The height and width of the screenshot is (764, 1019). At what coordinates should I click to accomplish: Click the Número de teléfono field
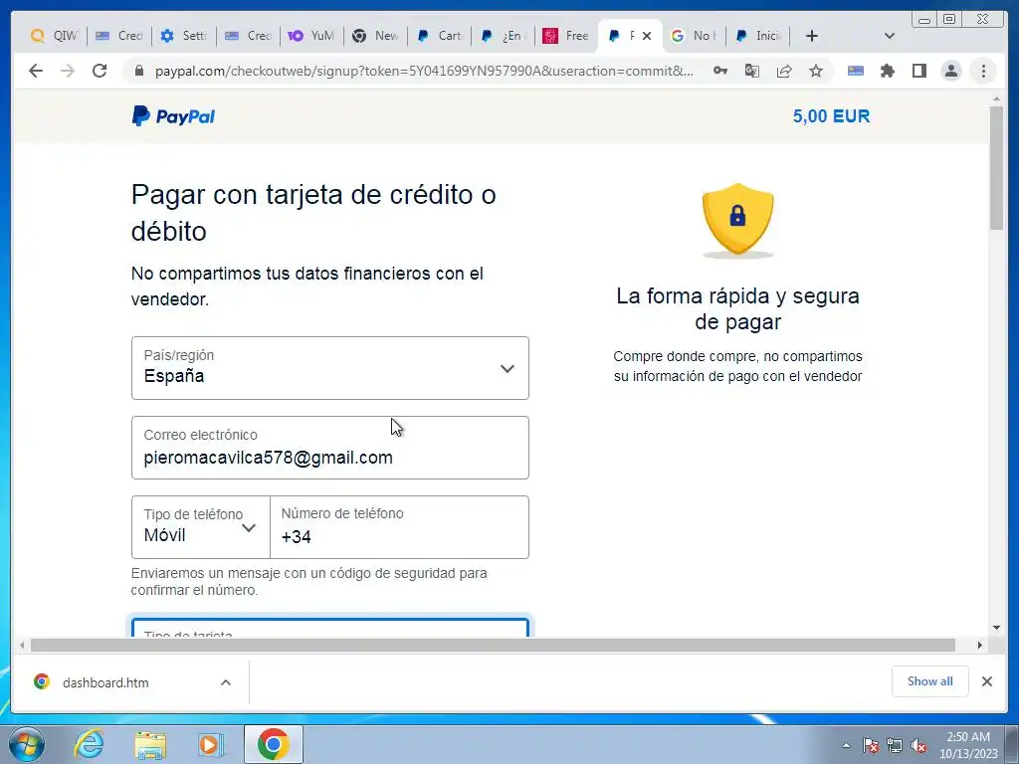click(399, 527)
